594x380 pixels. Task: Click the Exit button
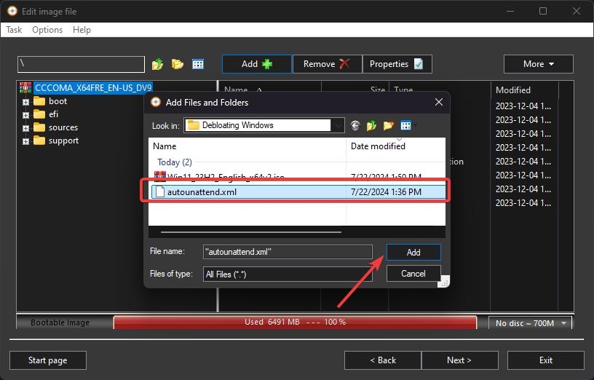pos(546,360)
